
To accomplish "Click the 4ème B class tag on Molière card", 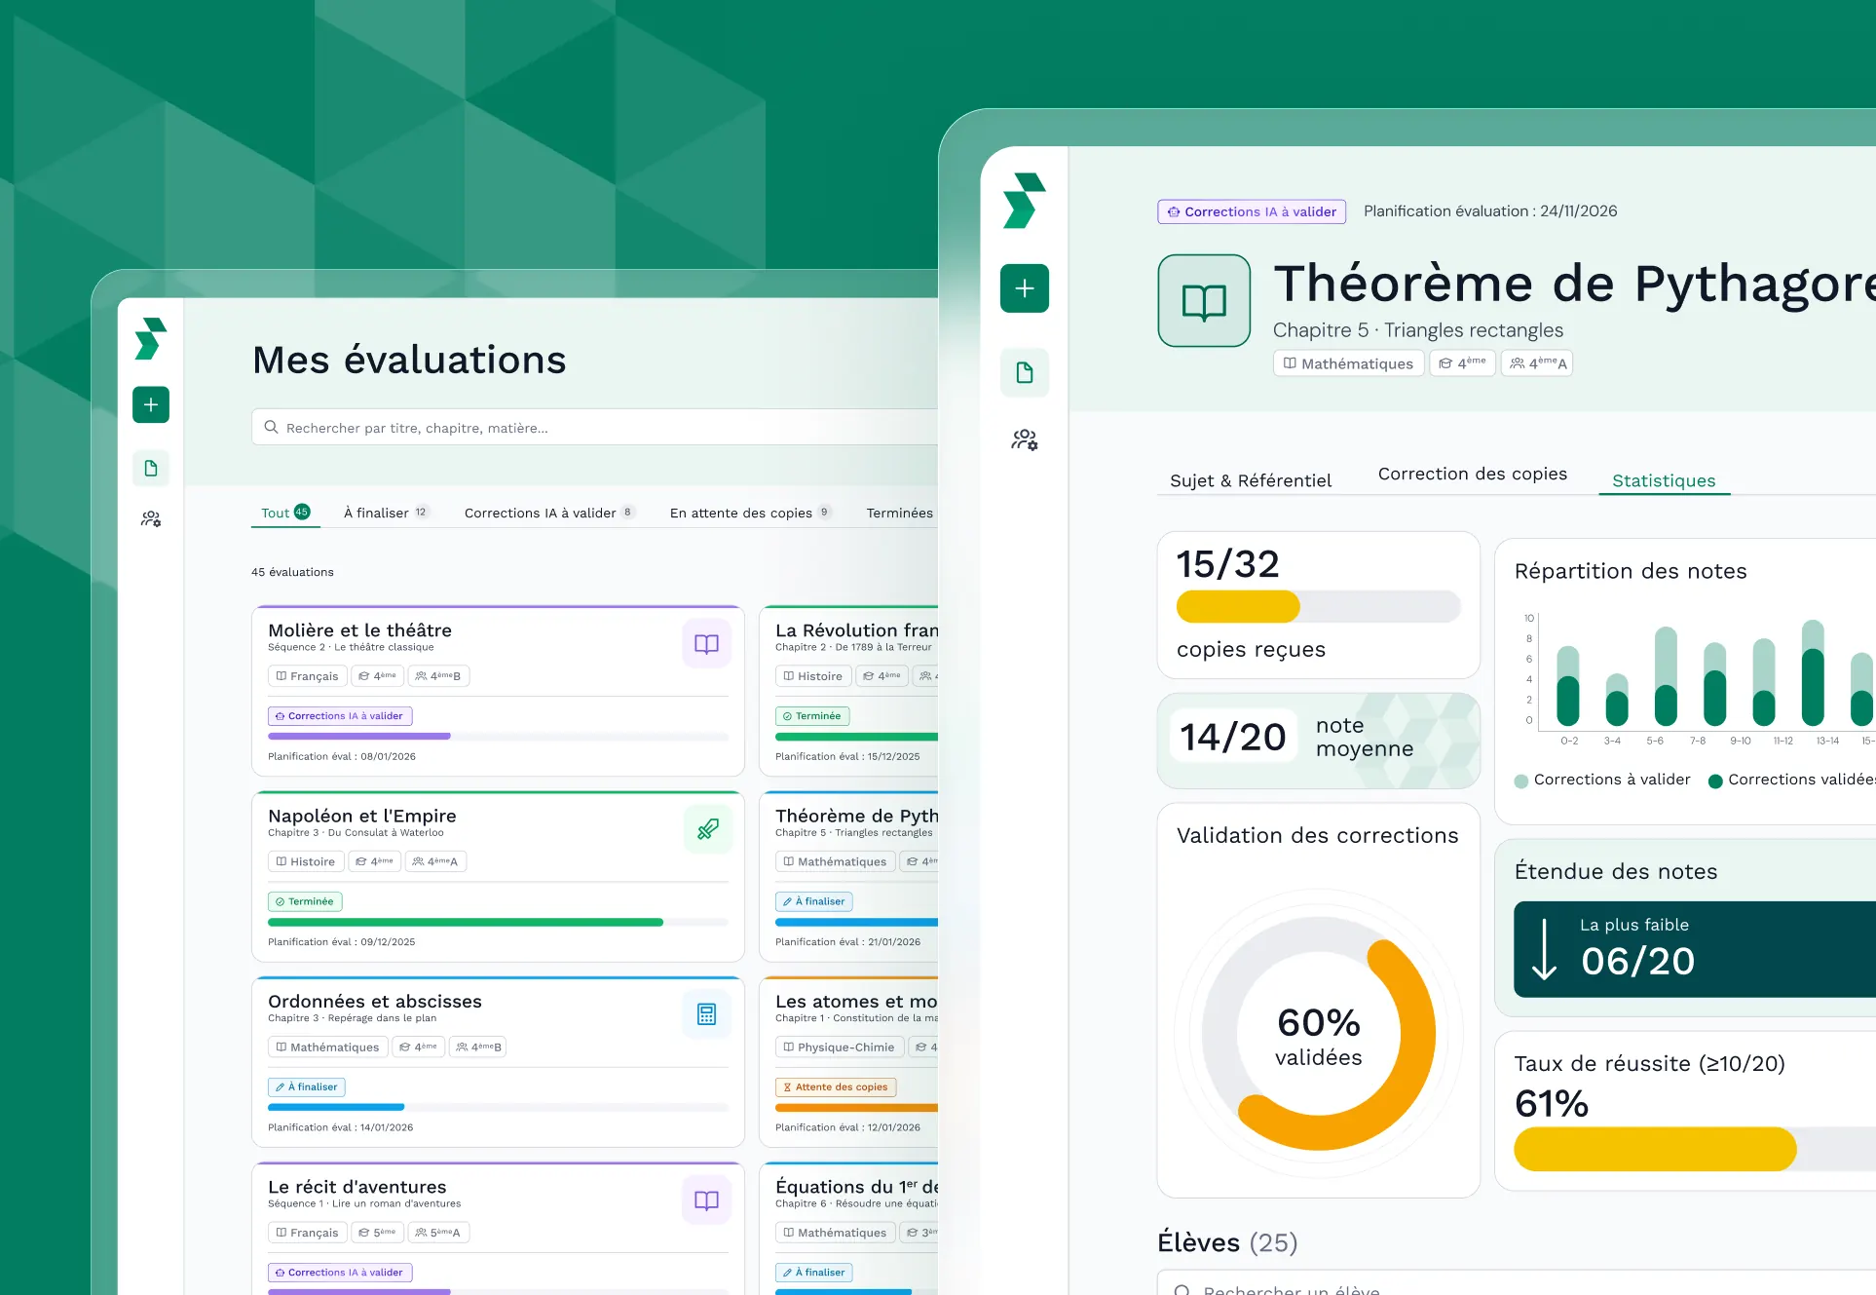I will tap(438, 675).
